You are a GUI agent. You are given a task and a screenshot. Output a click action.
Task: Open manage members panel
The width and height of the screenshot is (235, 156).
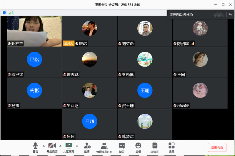[104, 146]
